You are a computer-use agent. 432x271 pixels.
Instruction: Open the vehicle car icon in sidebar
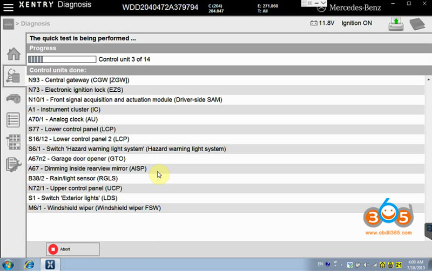pyautogui.click(x=13, y=99)
